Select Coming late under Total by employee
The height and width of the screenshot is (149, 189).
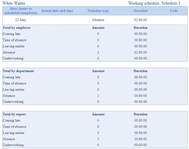click(x=12, y=34)
